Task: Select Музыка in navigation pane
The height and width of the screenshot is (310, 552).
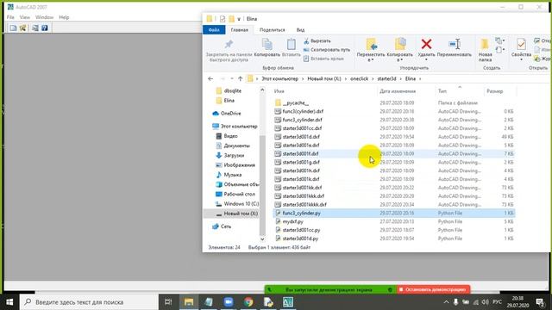Action: click(232, 175)
